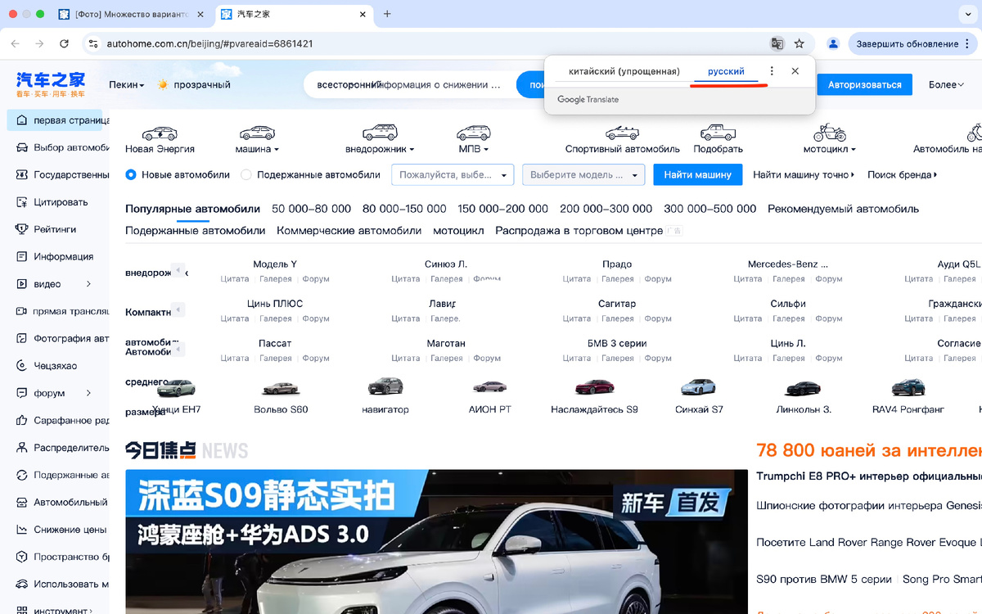The height and width of the screenshot is (614, 982).
Task: Expand the машина category dropdown
Action: [257, 149]
